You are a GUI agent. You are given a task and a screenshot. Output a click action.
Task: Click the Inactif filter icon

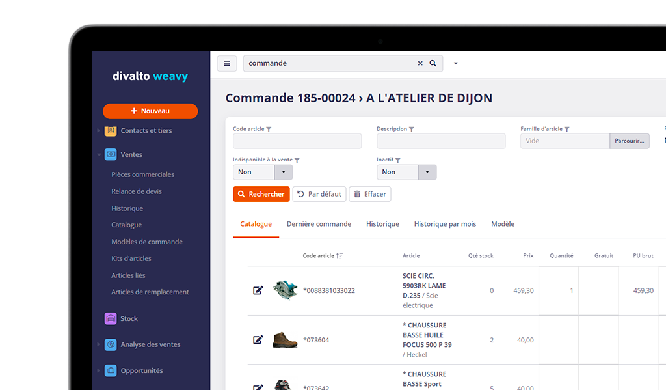398,160
